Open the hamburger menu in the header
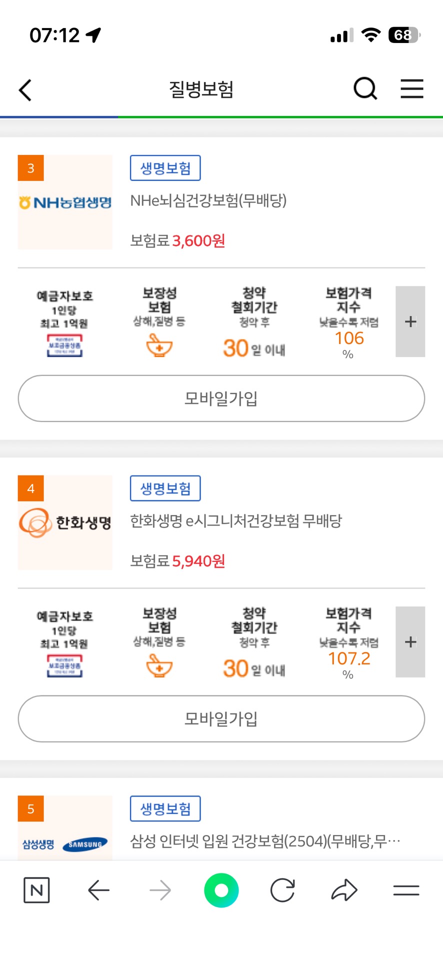This screenshot has width=443, height=960. click(412, 89)
